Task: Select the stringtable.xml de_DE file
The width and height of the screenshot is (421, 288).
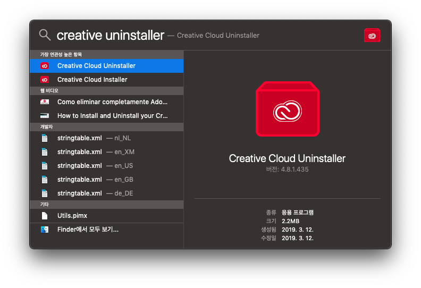Action: (x=107, y=193)
